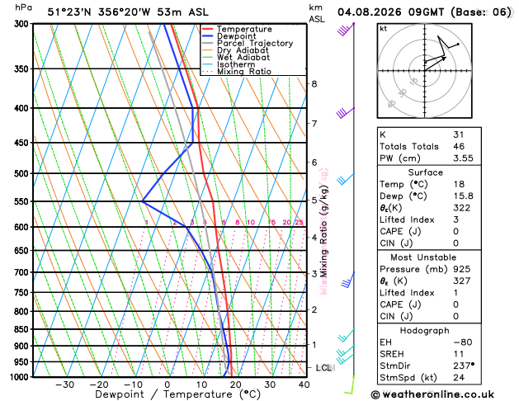Viewport: 519px width, 401px height.
Task: Click the 500 hPa pressure axis label
Action: click(23, 173)
